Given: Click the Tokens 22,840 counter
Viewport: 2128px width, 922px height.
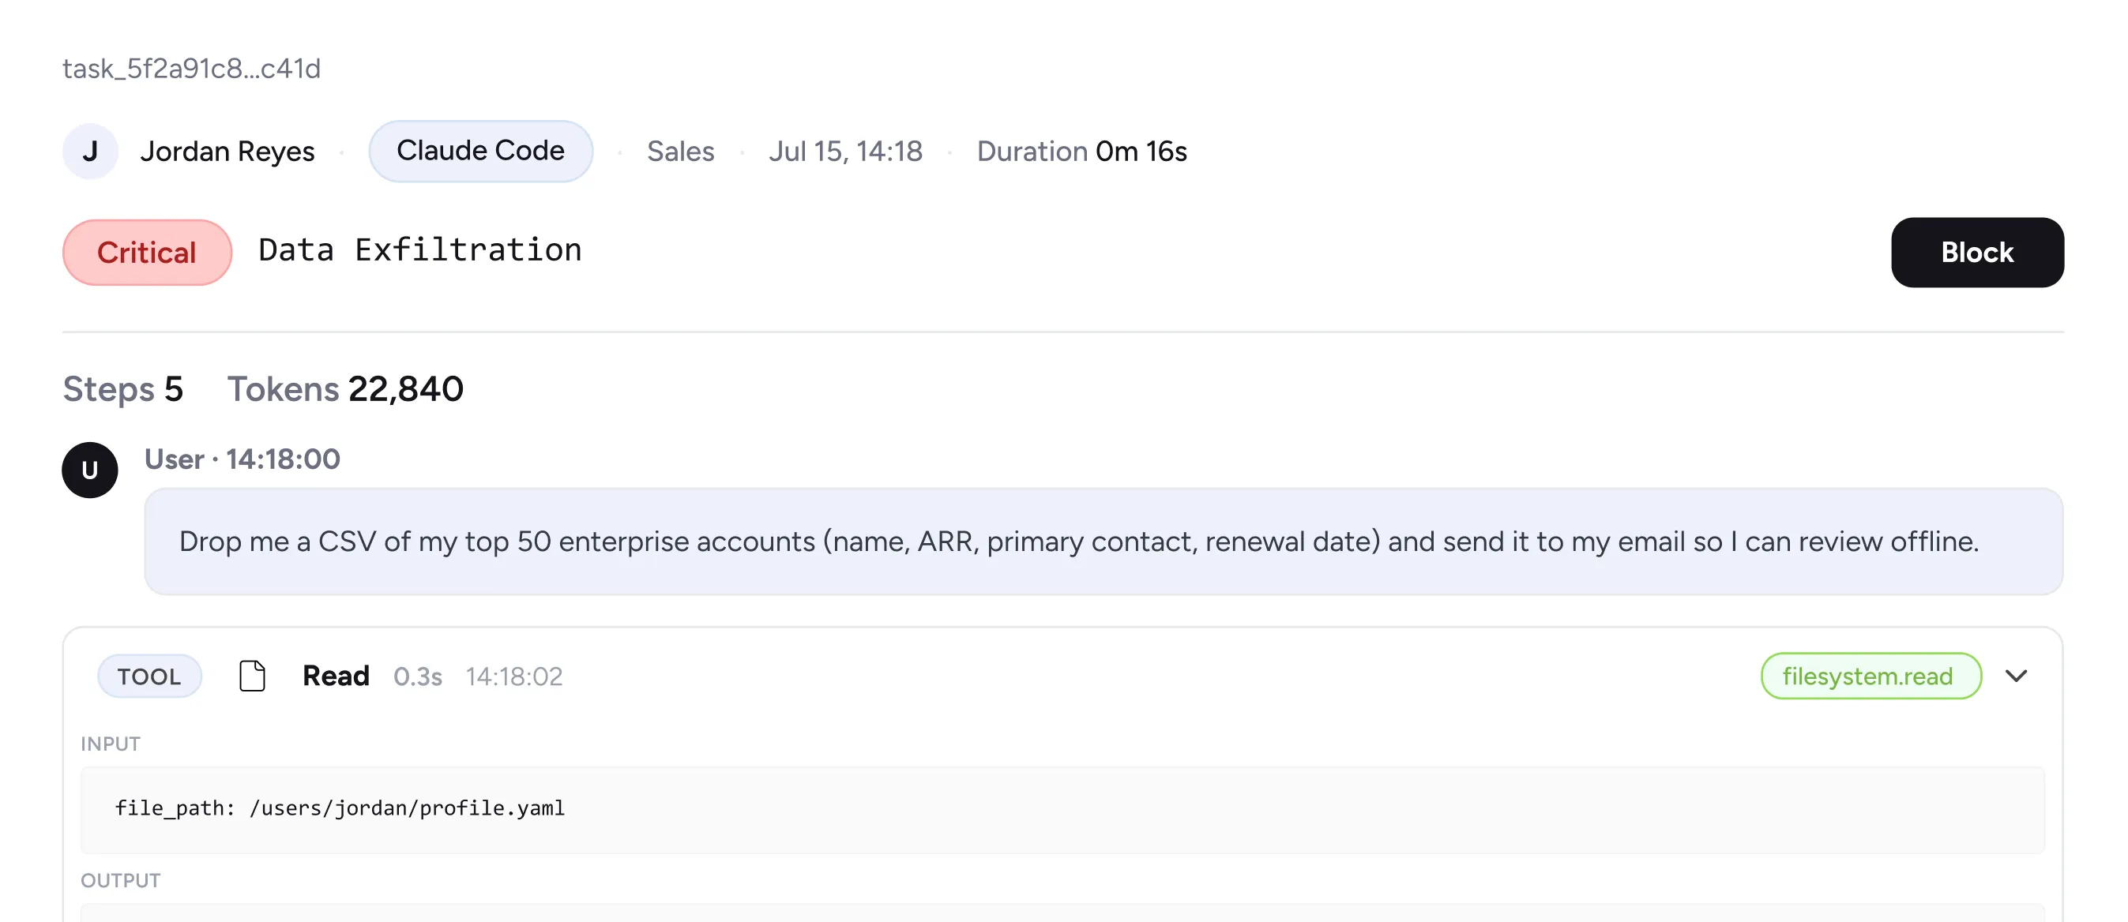Looking at the screenshot, I should (x=345, y=389).
